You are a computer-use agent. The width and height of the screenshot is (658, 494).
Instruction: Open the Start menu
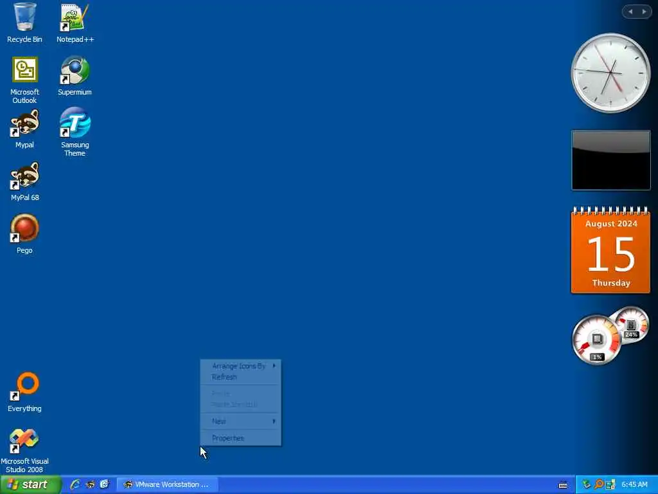click(30, 484)
